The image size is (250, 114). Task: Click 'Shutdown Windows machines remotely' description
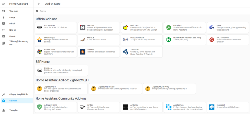tap(229, 41)
